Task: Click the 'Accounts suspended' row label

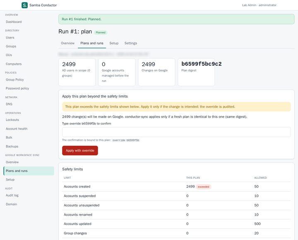Action: [x=79, y=196]
